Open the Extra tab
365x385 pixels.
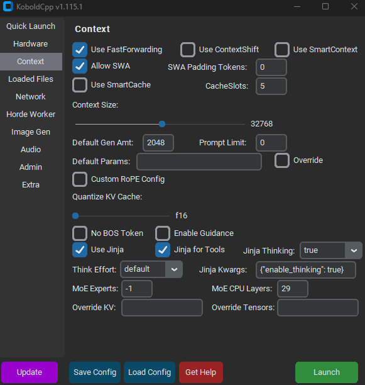(31, 185)
